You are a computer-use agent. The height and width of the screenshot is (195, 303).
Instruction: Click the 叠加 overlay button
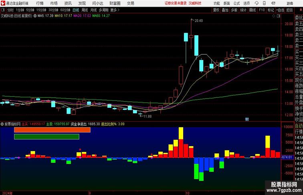tap(225, 10)
